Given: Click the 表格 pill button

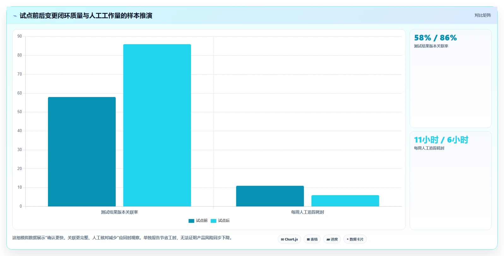Looking at the screenshot, I should click(312, 239).
